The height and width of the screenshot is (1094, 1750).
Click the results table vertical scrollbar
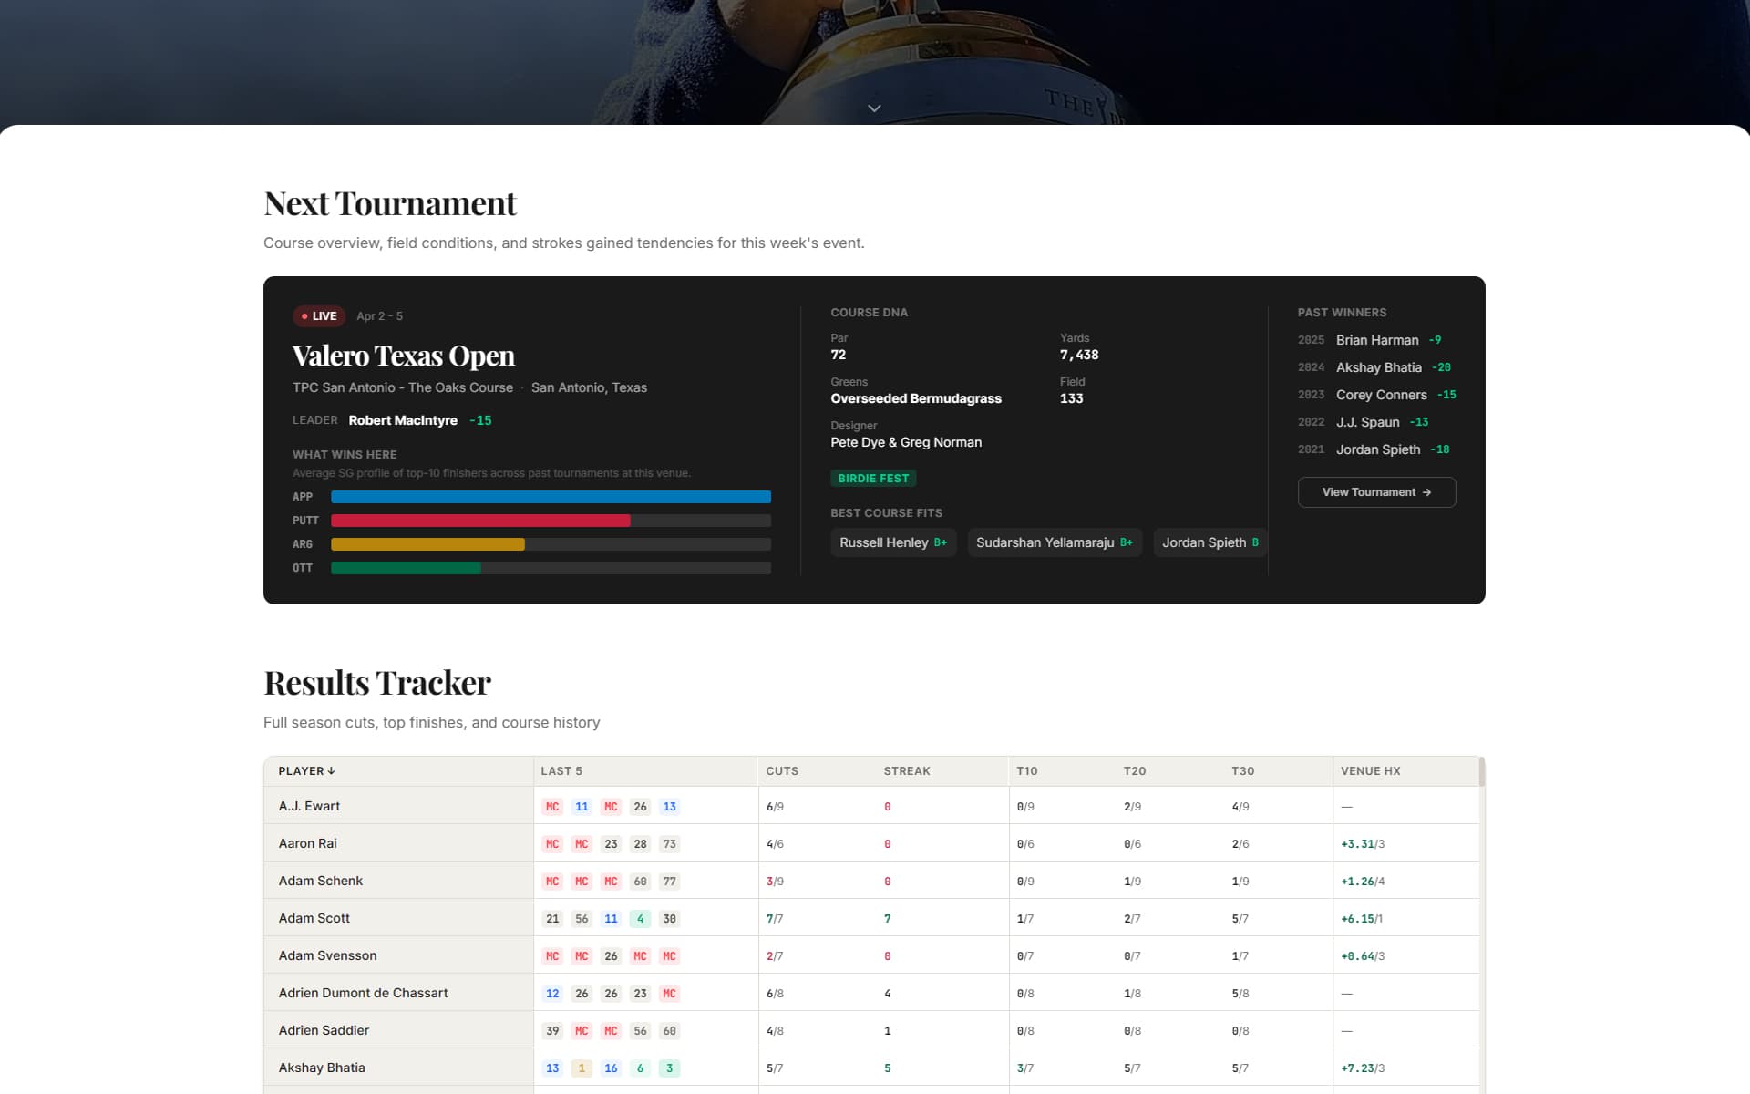(1481, 772)
